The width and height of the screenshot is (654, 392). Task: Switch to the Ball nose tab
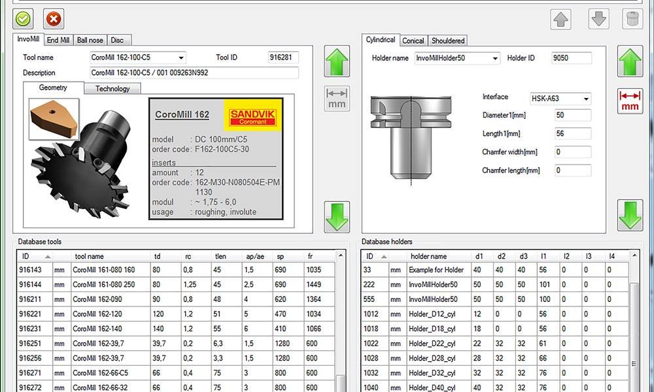pyautogui.click(x=90, y=40)
